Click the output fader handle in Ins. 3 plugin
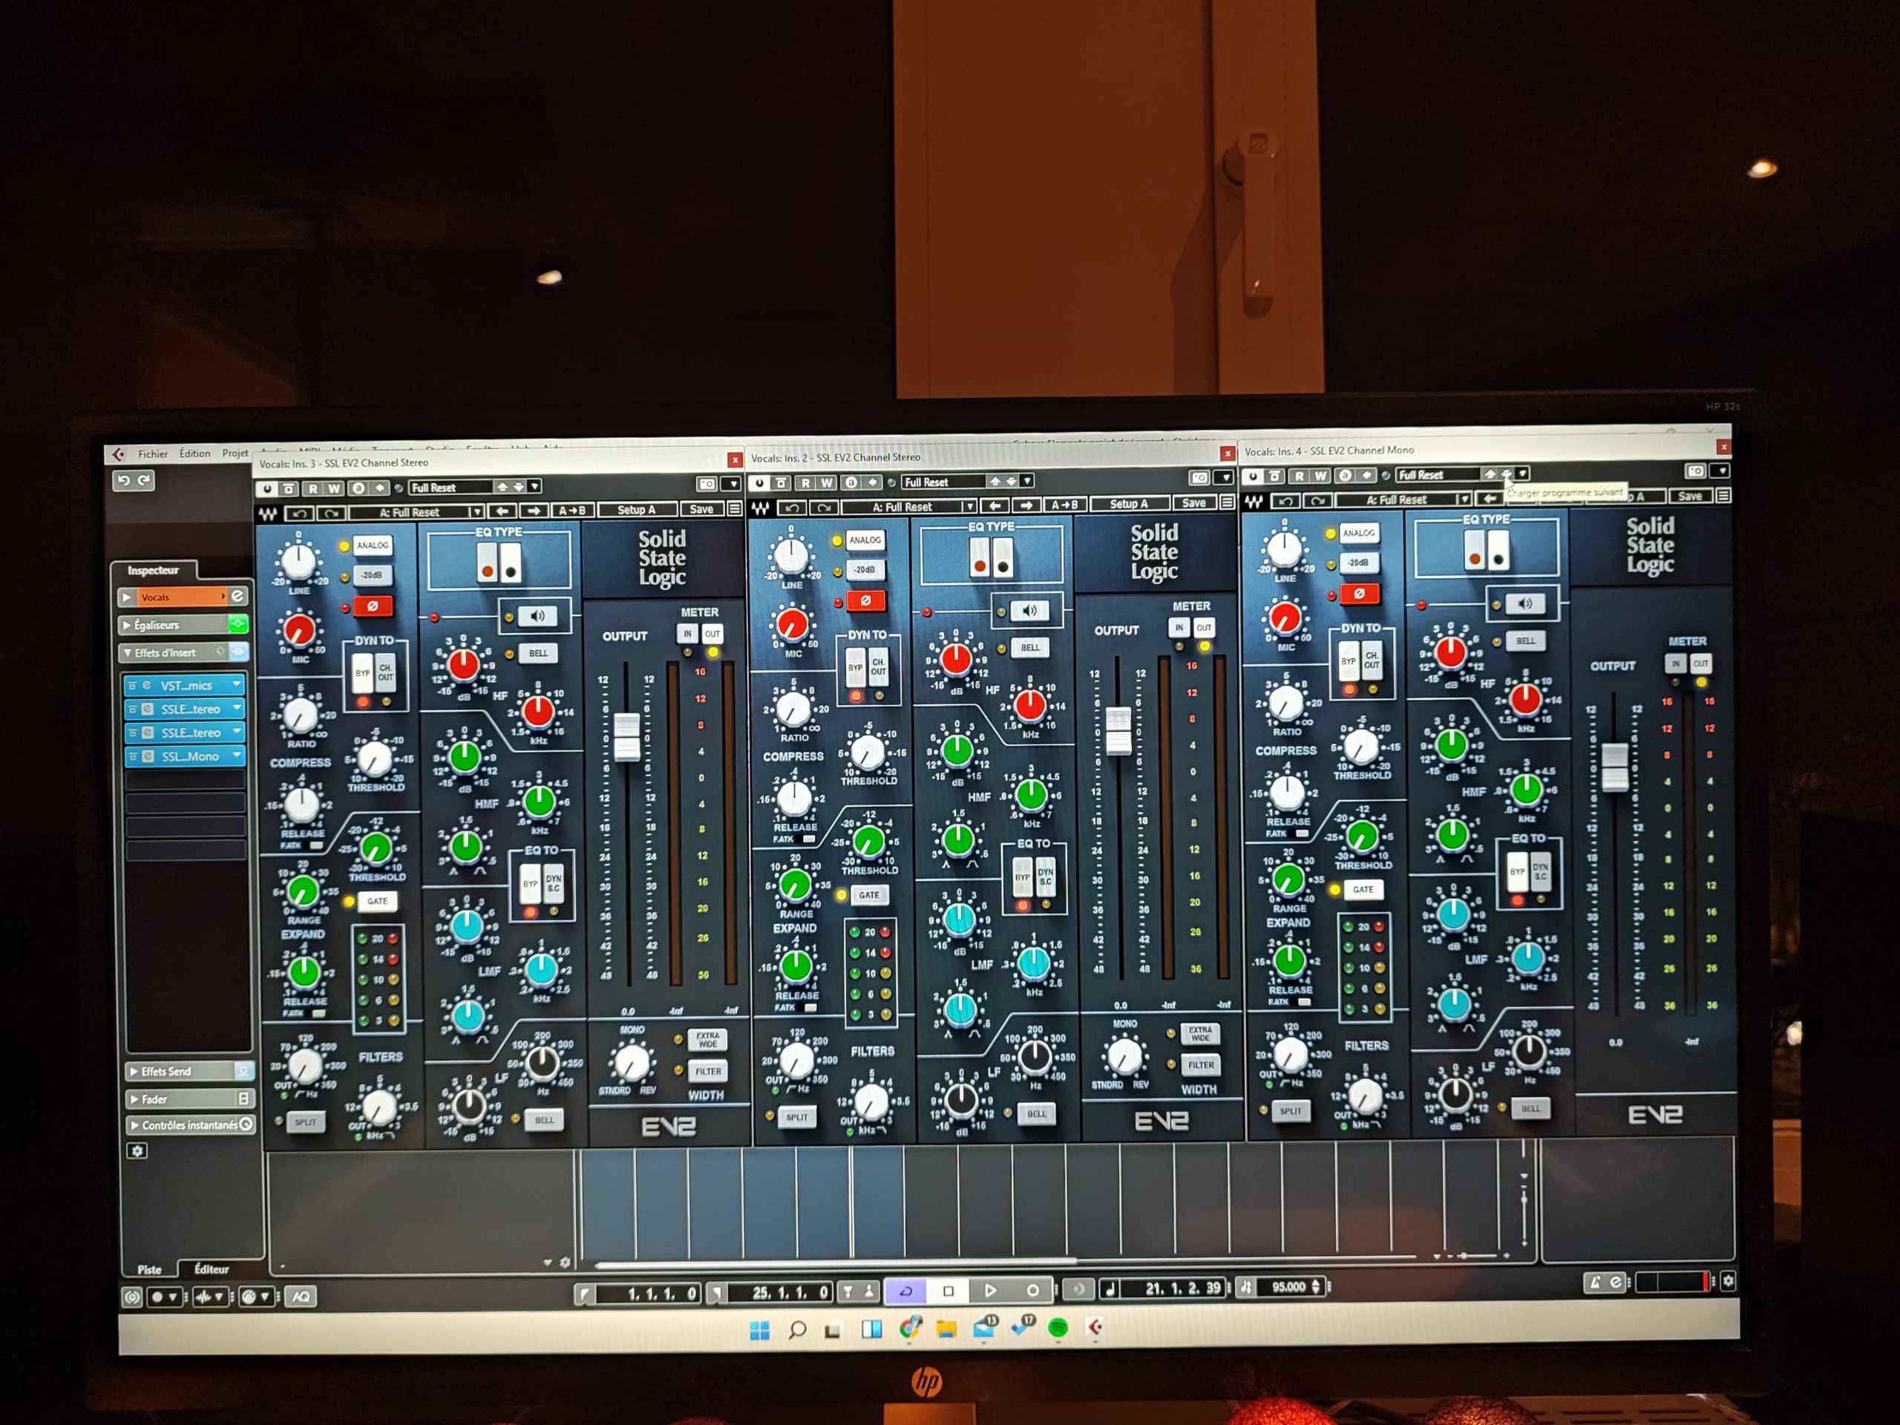 (x=627, y=737)
